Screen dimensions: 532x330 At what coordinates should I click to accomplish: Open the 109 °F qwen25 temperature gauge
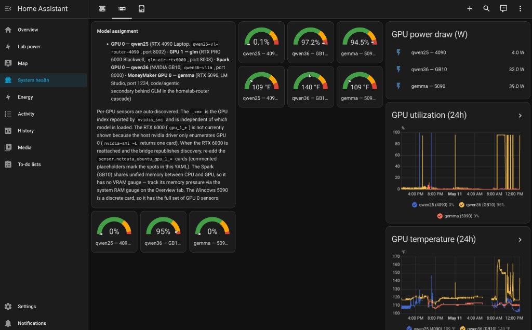[x=261, y=87]
